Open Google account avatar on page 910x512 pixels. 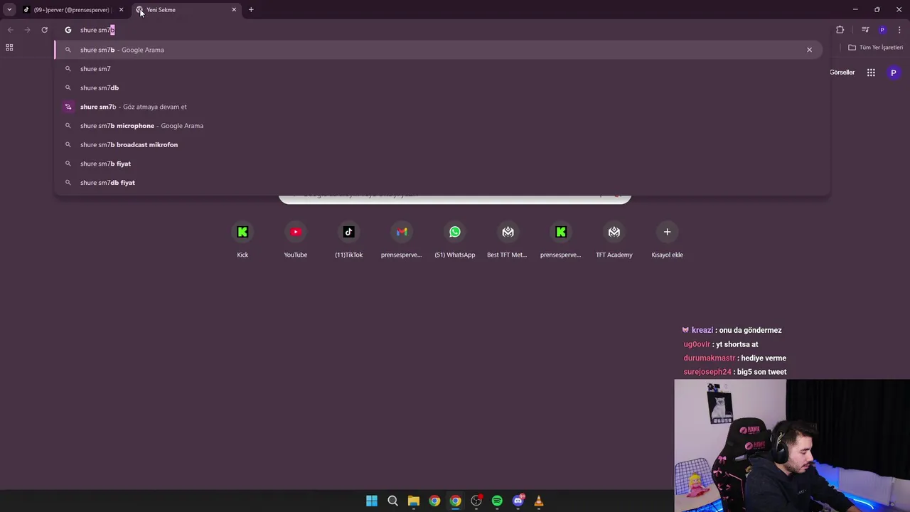tap(894, 73)
